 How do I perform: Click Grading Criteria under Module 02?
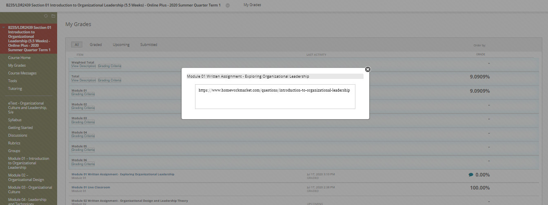tap(83, 108)
